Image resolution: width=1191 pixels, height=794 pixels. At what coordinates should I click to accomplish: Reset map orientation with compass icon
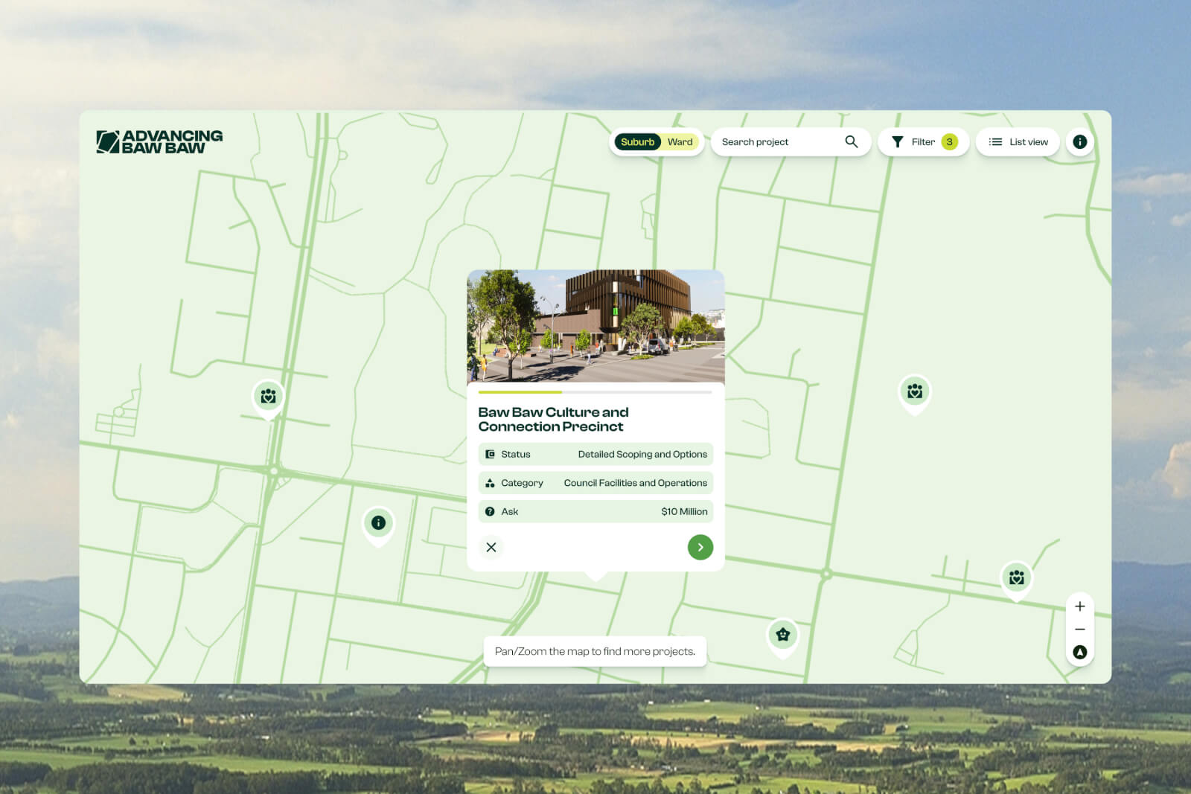pos(1079,653)
